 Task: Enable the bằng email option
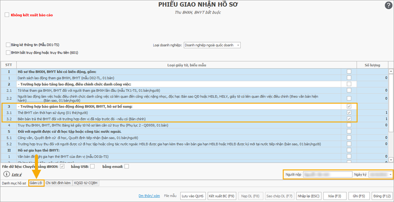pos(127,167)
